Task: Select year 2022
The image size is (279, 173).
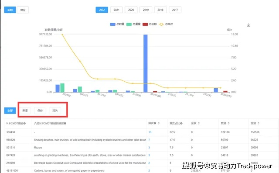Action: (x=102, y=10)
